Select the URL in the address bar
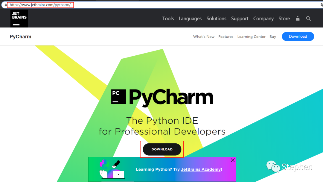The width and height of the screenshot is (323, 182). pyautogui.click(x=40, y=5)
